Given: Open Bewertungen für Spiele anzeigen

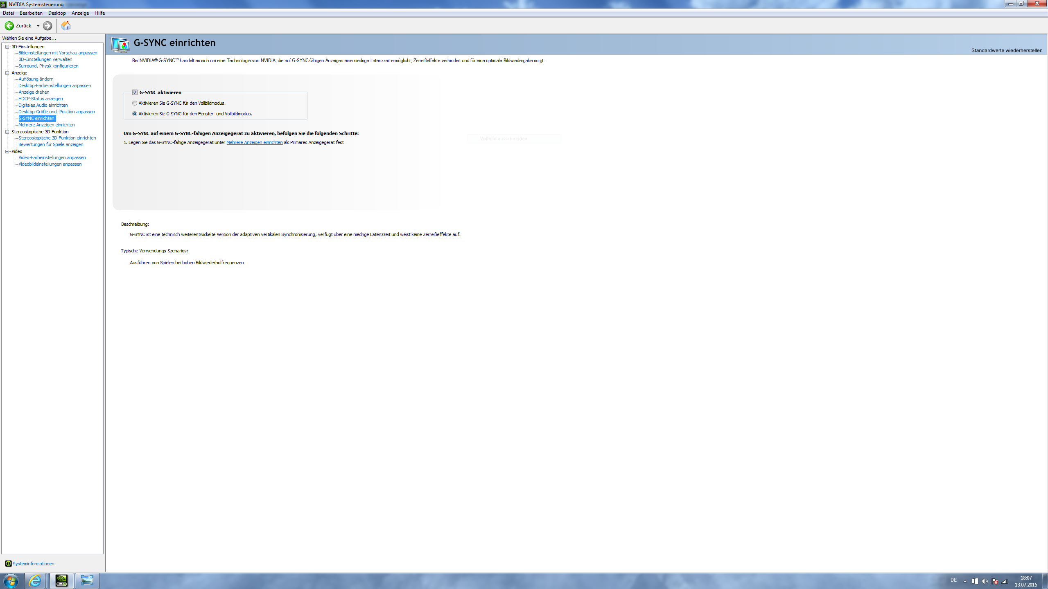Looking at the screenshot, I should (51, 144).
